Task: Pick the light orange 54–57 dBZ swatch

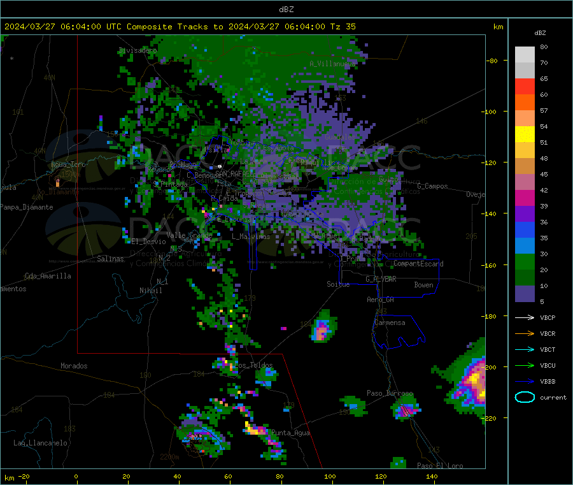Action: (525, 118)
